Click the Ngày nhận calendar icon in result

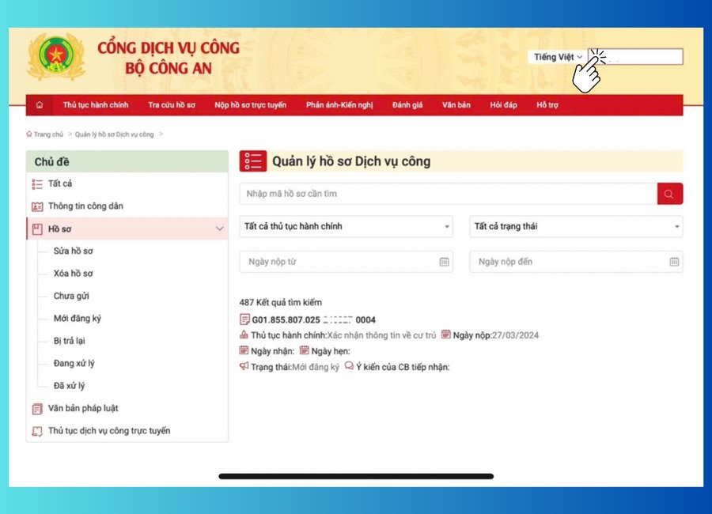click(x=244, y=350)
